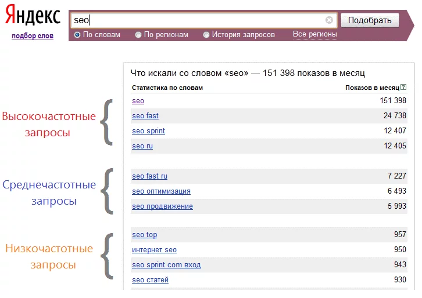The image size is (422, 298).
Task: Select the По словам radio button
Action: 77,35
